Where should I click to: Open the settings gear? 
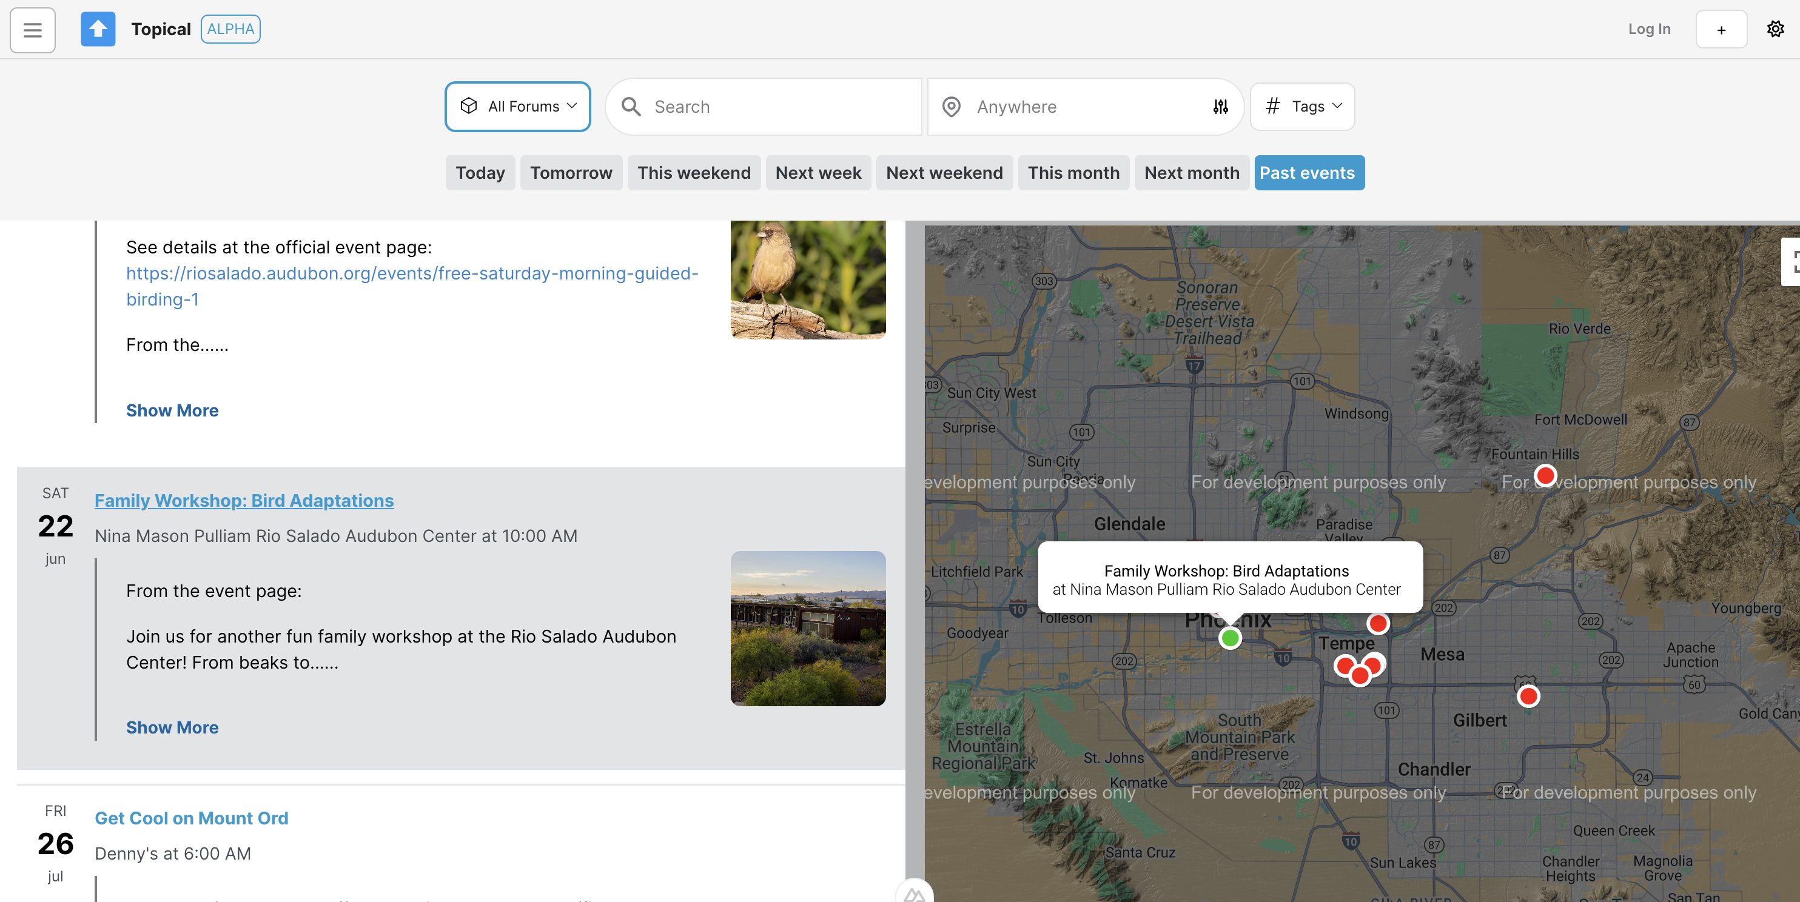1775,29
